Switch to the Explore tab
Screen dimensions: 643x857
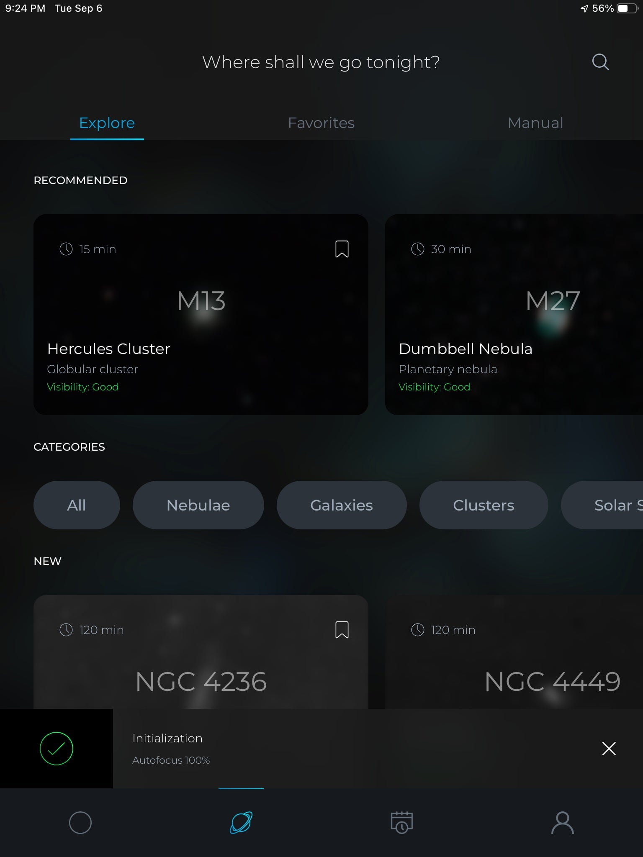coord(107,123)
